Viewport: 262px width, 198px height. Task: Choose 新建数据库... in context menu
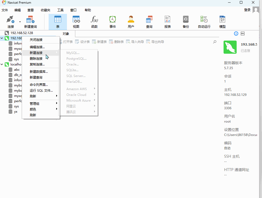(41, 72)
